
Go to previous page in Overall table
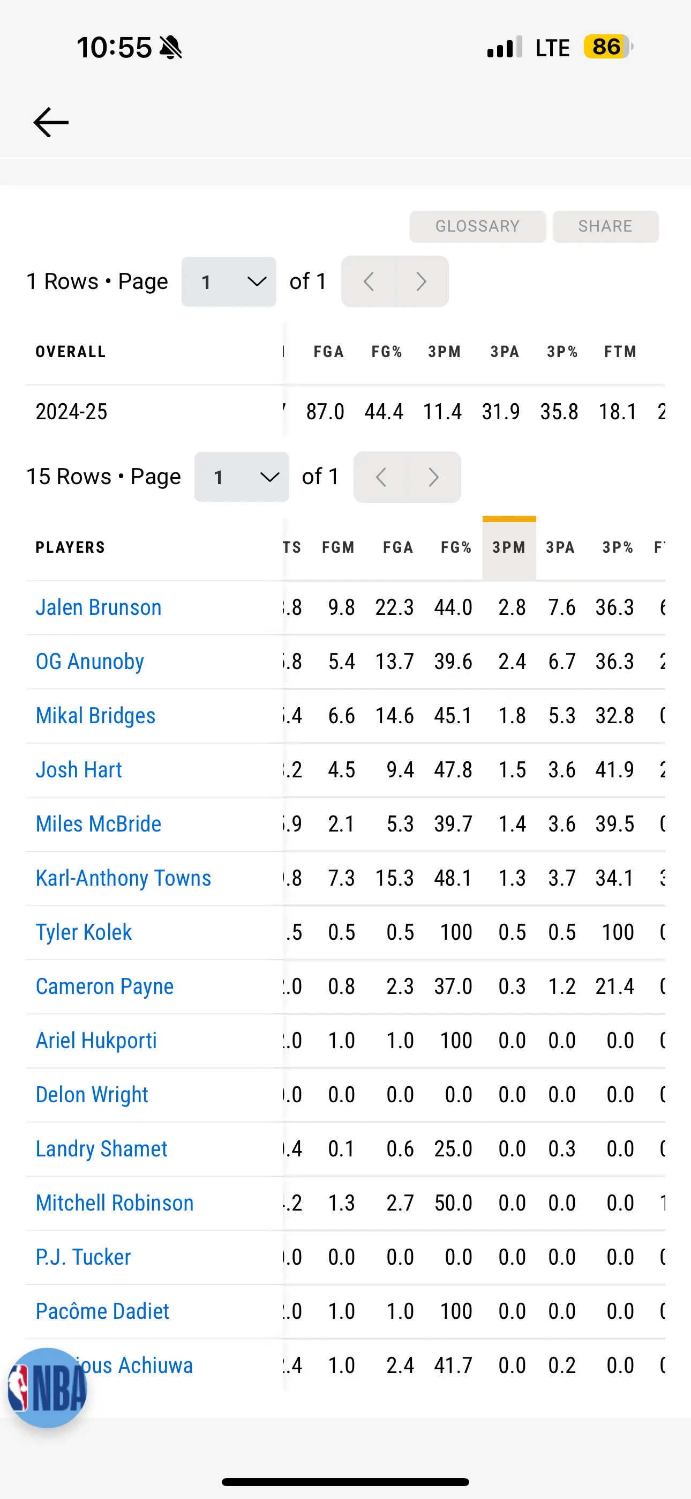coord(368,281)
